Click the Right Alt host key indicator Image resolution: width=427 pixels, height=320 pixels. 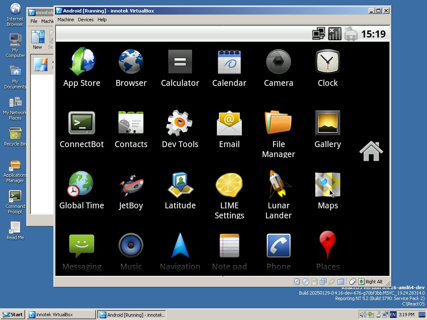point(371,282)
